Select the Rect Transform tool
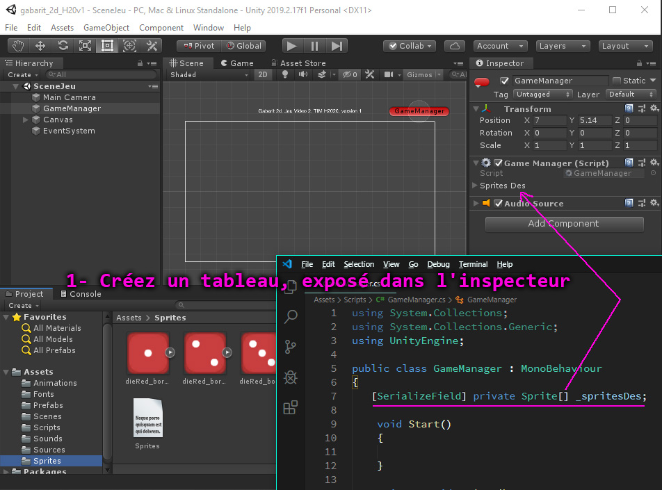The image size is (662, 490). pyautogui.click(x=107, y=46)
